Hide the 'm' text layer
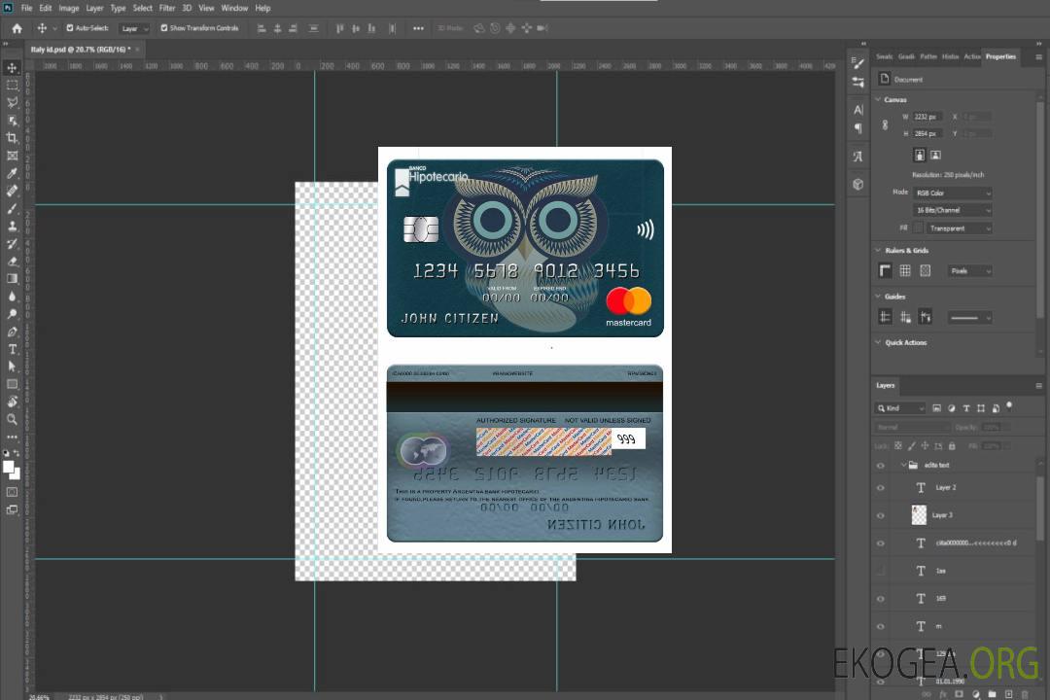1050x700 pixels. tap(881, 627)
